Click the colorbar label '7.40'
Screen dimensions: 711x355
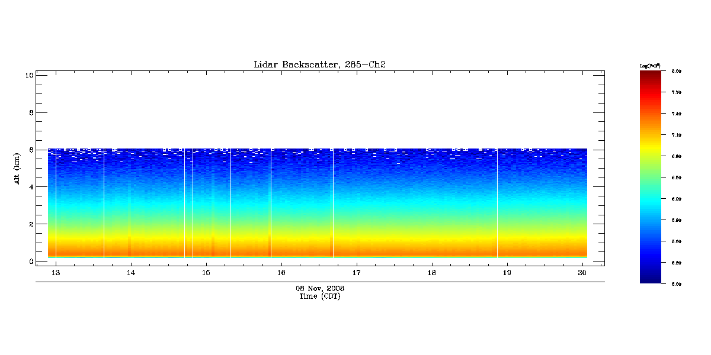point(677,114)
